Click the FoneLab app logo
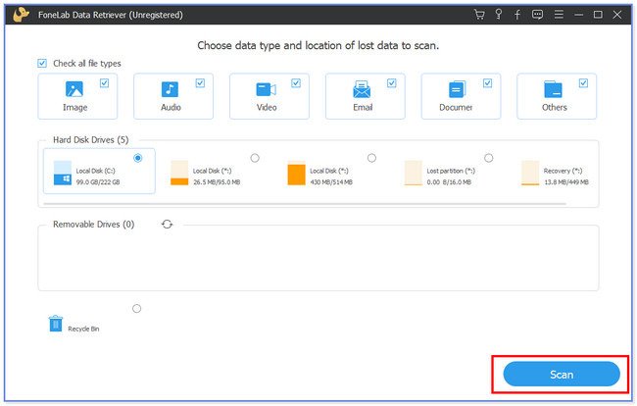Image resolution: width=637 pixels, height=406 pixels. [21, 15]
